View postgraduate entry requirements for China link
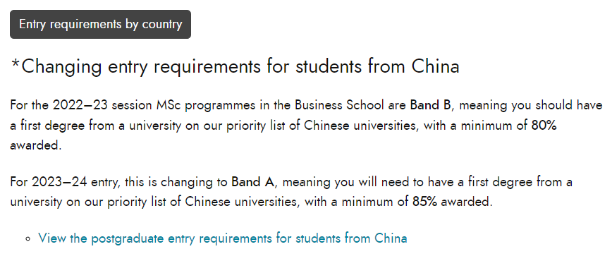The height and width of the screenshot is (261, 612). 223,238
